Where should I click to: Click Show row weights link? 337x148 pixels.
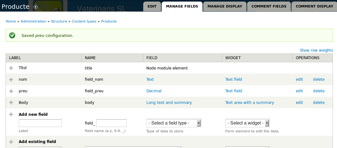[316, 50]
